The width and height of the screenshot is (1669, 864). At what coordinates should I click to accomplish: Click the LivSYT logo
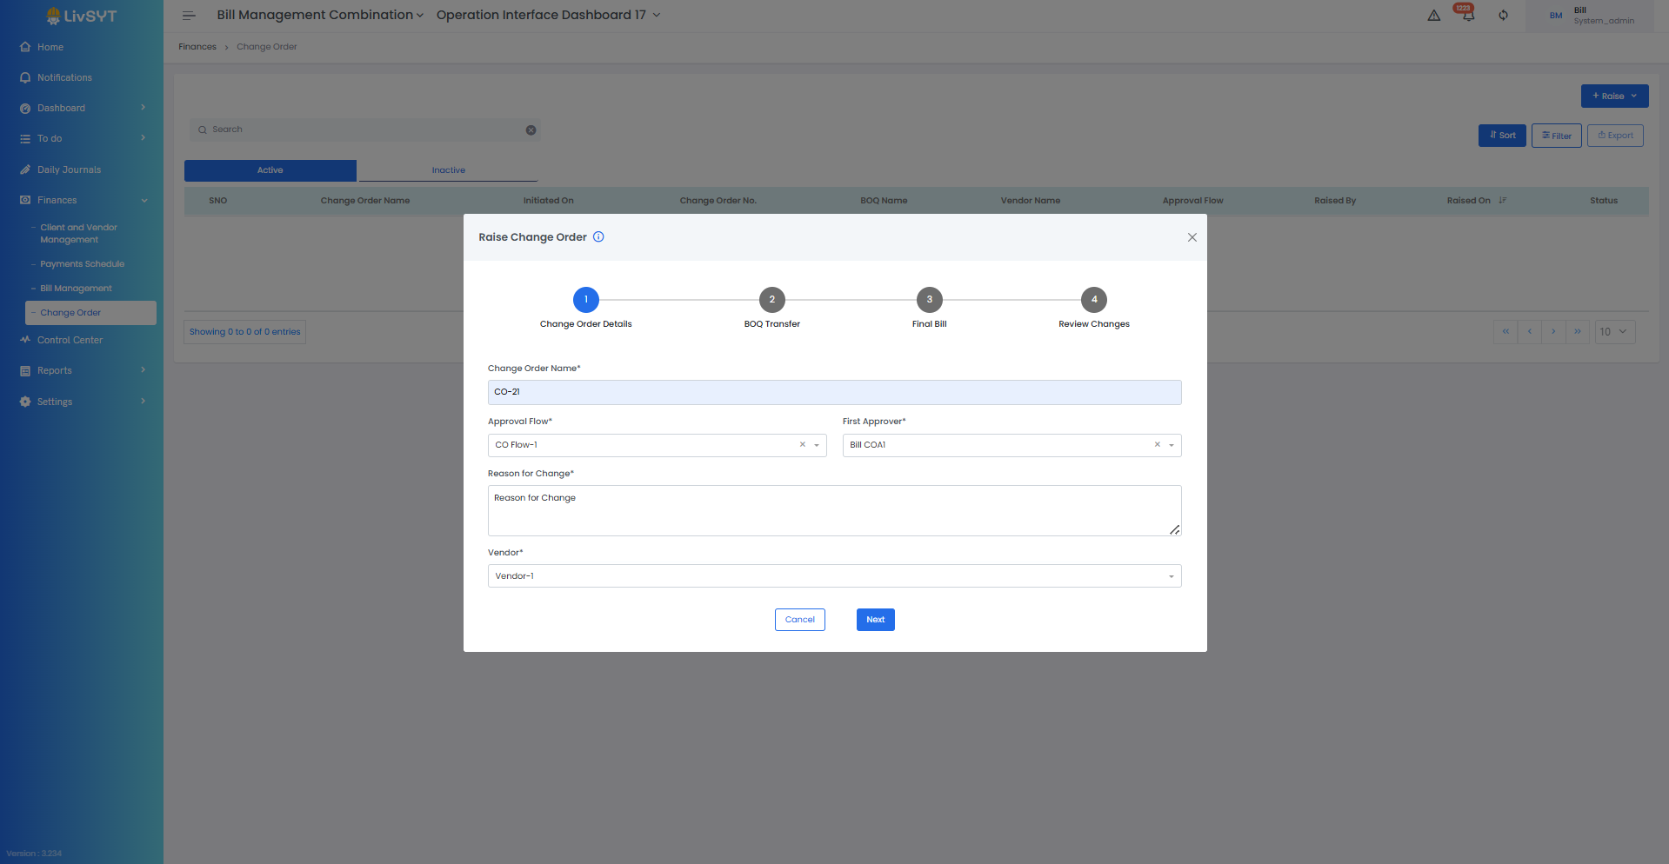pyautogui.click(x=81, y=16)
